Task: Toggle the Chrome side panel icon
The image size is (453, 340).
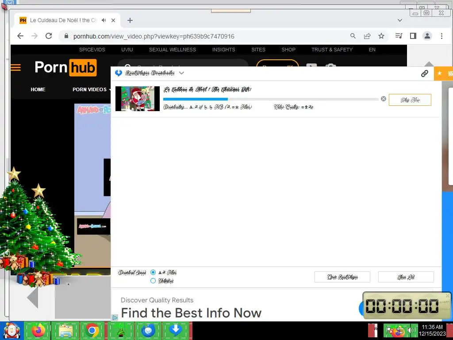Action: coord(413,36)
